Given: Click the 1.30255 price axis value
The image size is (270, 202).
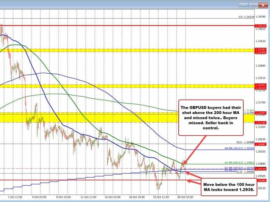Looking at the screenshot, I should tap(261, 152).
